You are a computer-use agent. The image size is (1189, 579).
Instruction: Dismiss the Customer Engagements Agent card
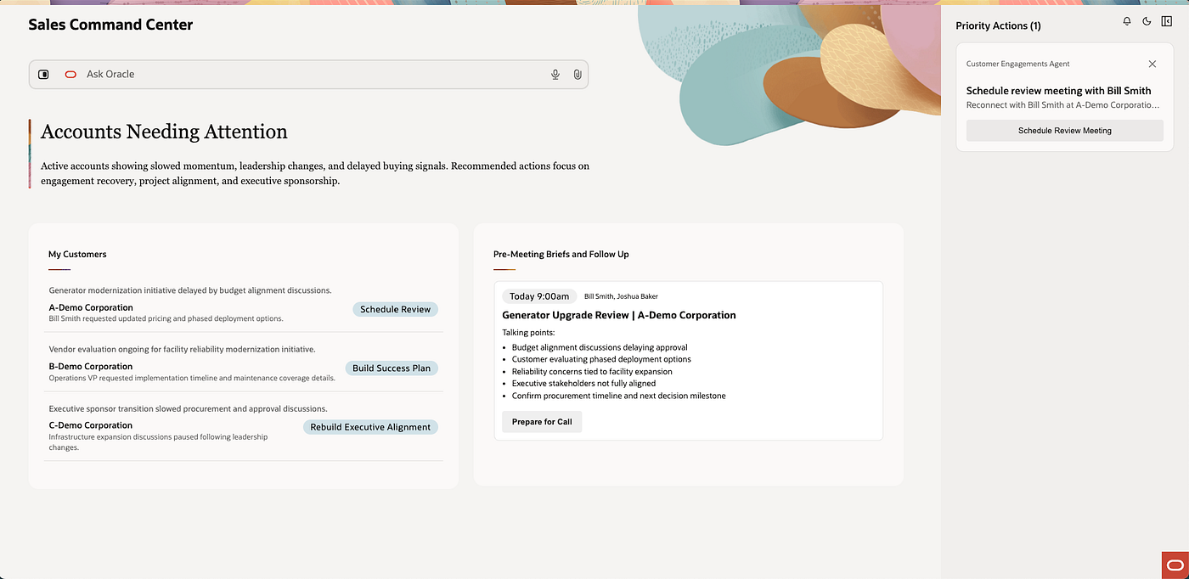pyautogui.click(x=1152, y=64)
